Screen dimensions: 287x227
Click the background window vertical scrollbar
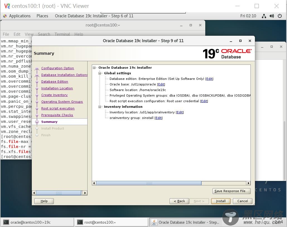[x=284, y=150]
